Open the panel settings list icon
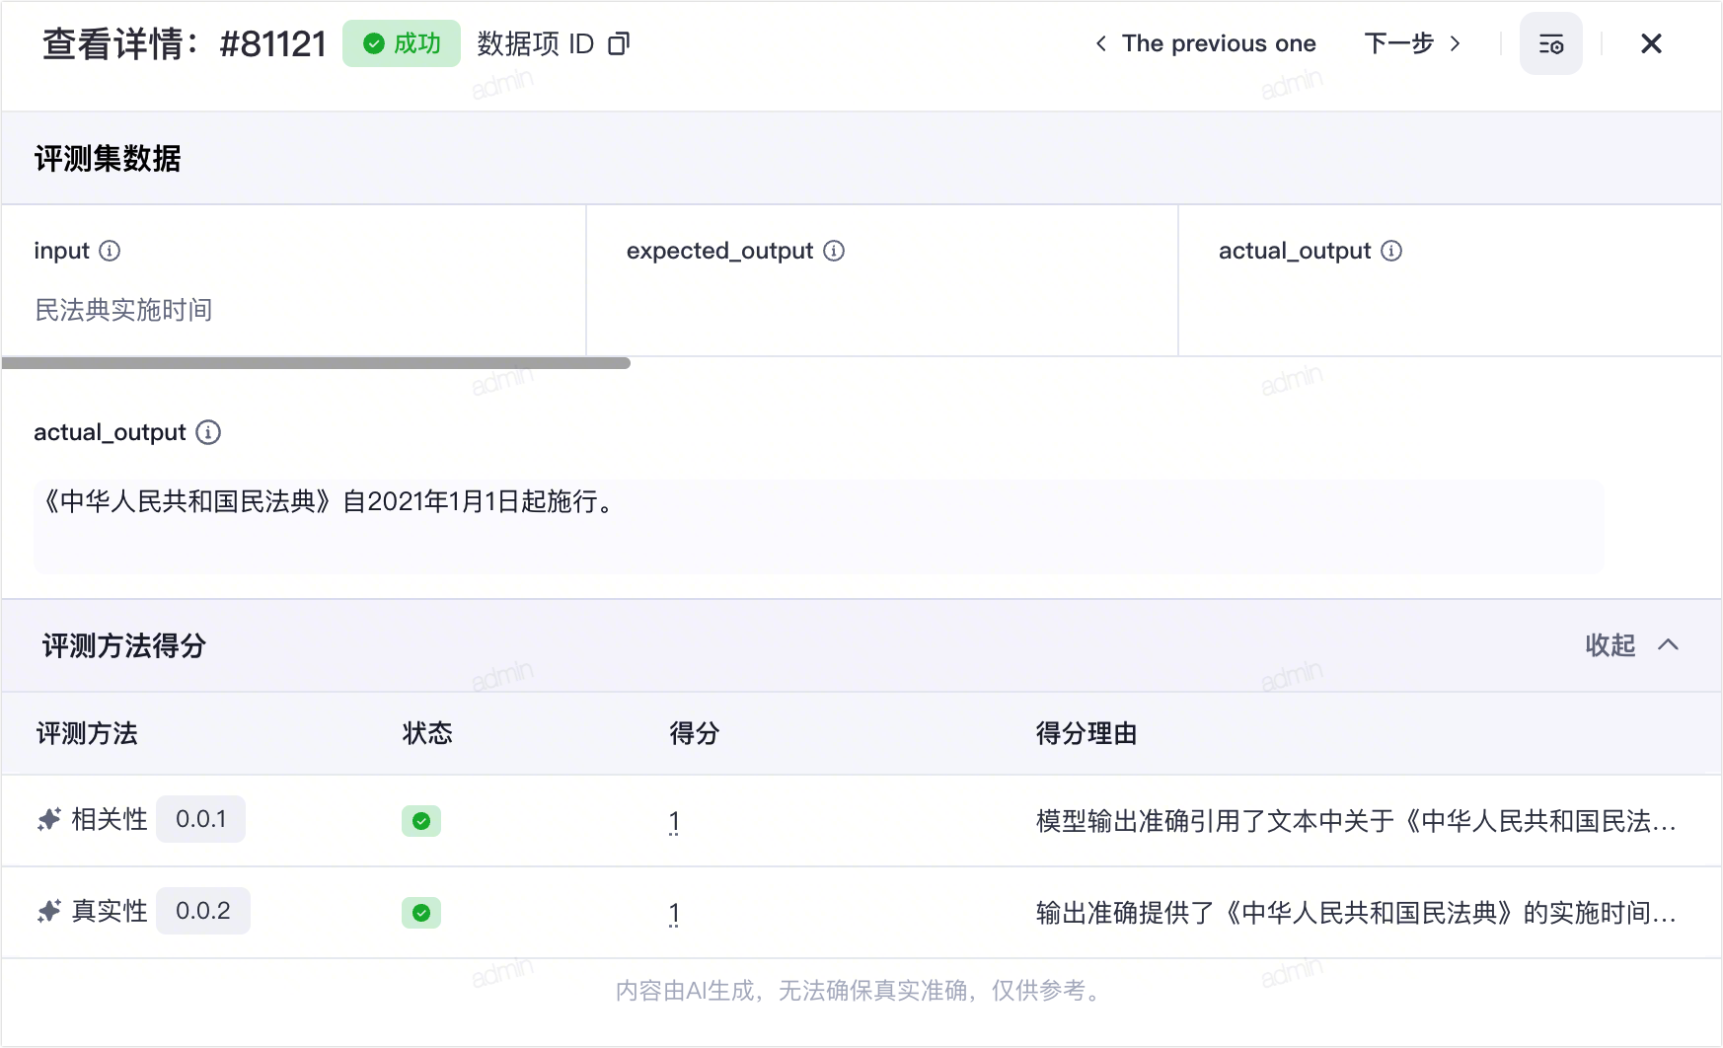 pyautogui.click(x=1550, y=43)
